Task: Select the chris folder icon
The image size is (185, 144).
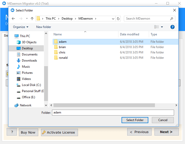Action: click(56, 52)
